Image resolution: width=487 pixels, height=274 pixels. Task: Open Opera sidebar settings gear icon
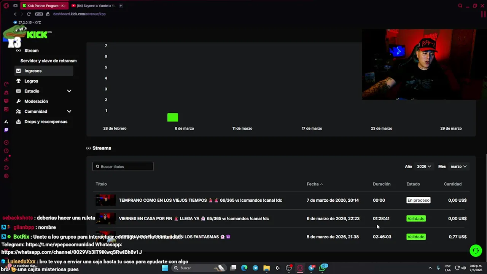coord(6,176)
